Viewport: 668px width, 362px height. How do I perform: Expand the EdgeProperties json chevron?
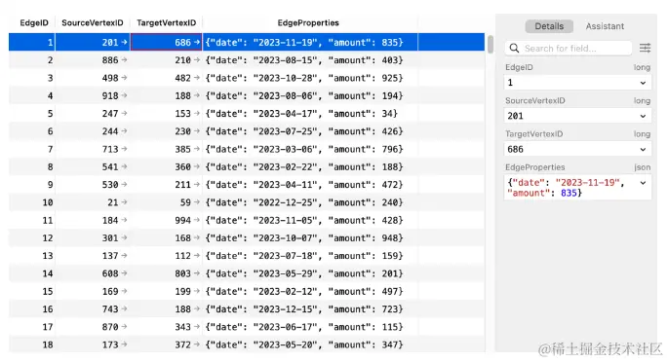643,183
